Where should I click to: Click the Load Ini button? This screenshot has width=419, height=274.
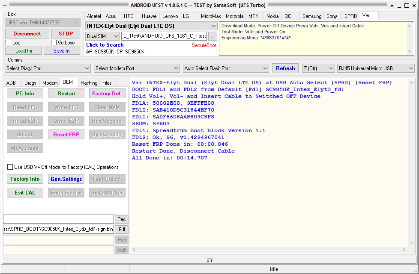point(24,50)
